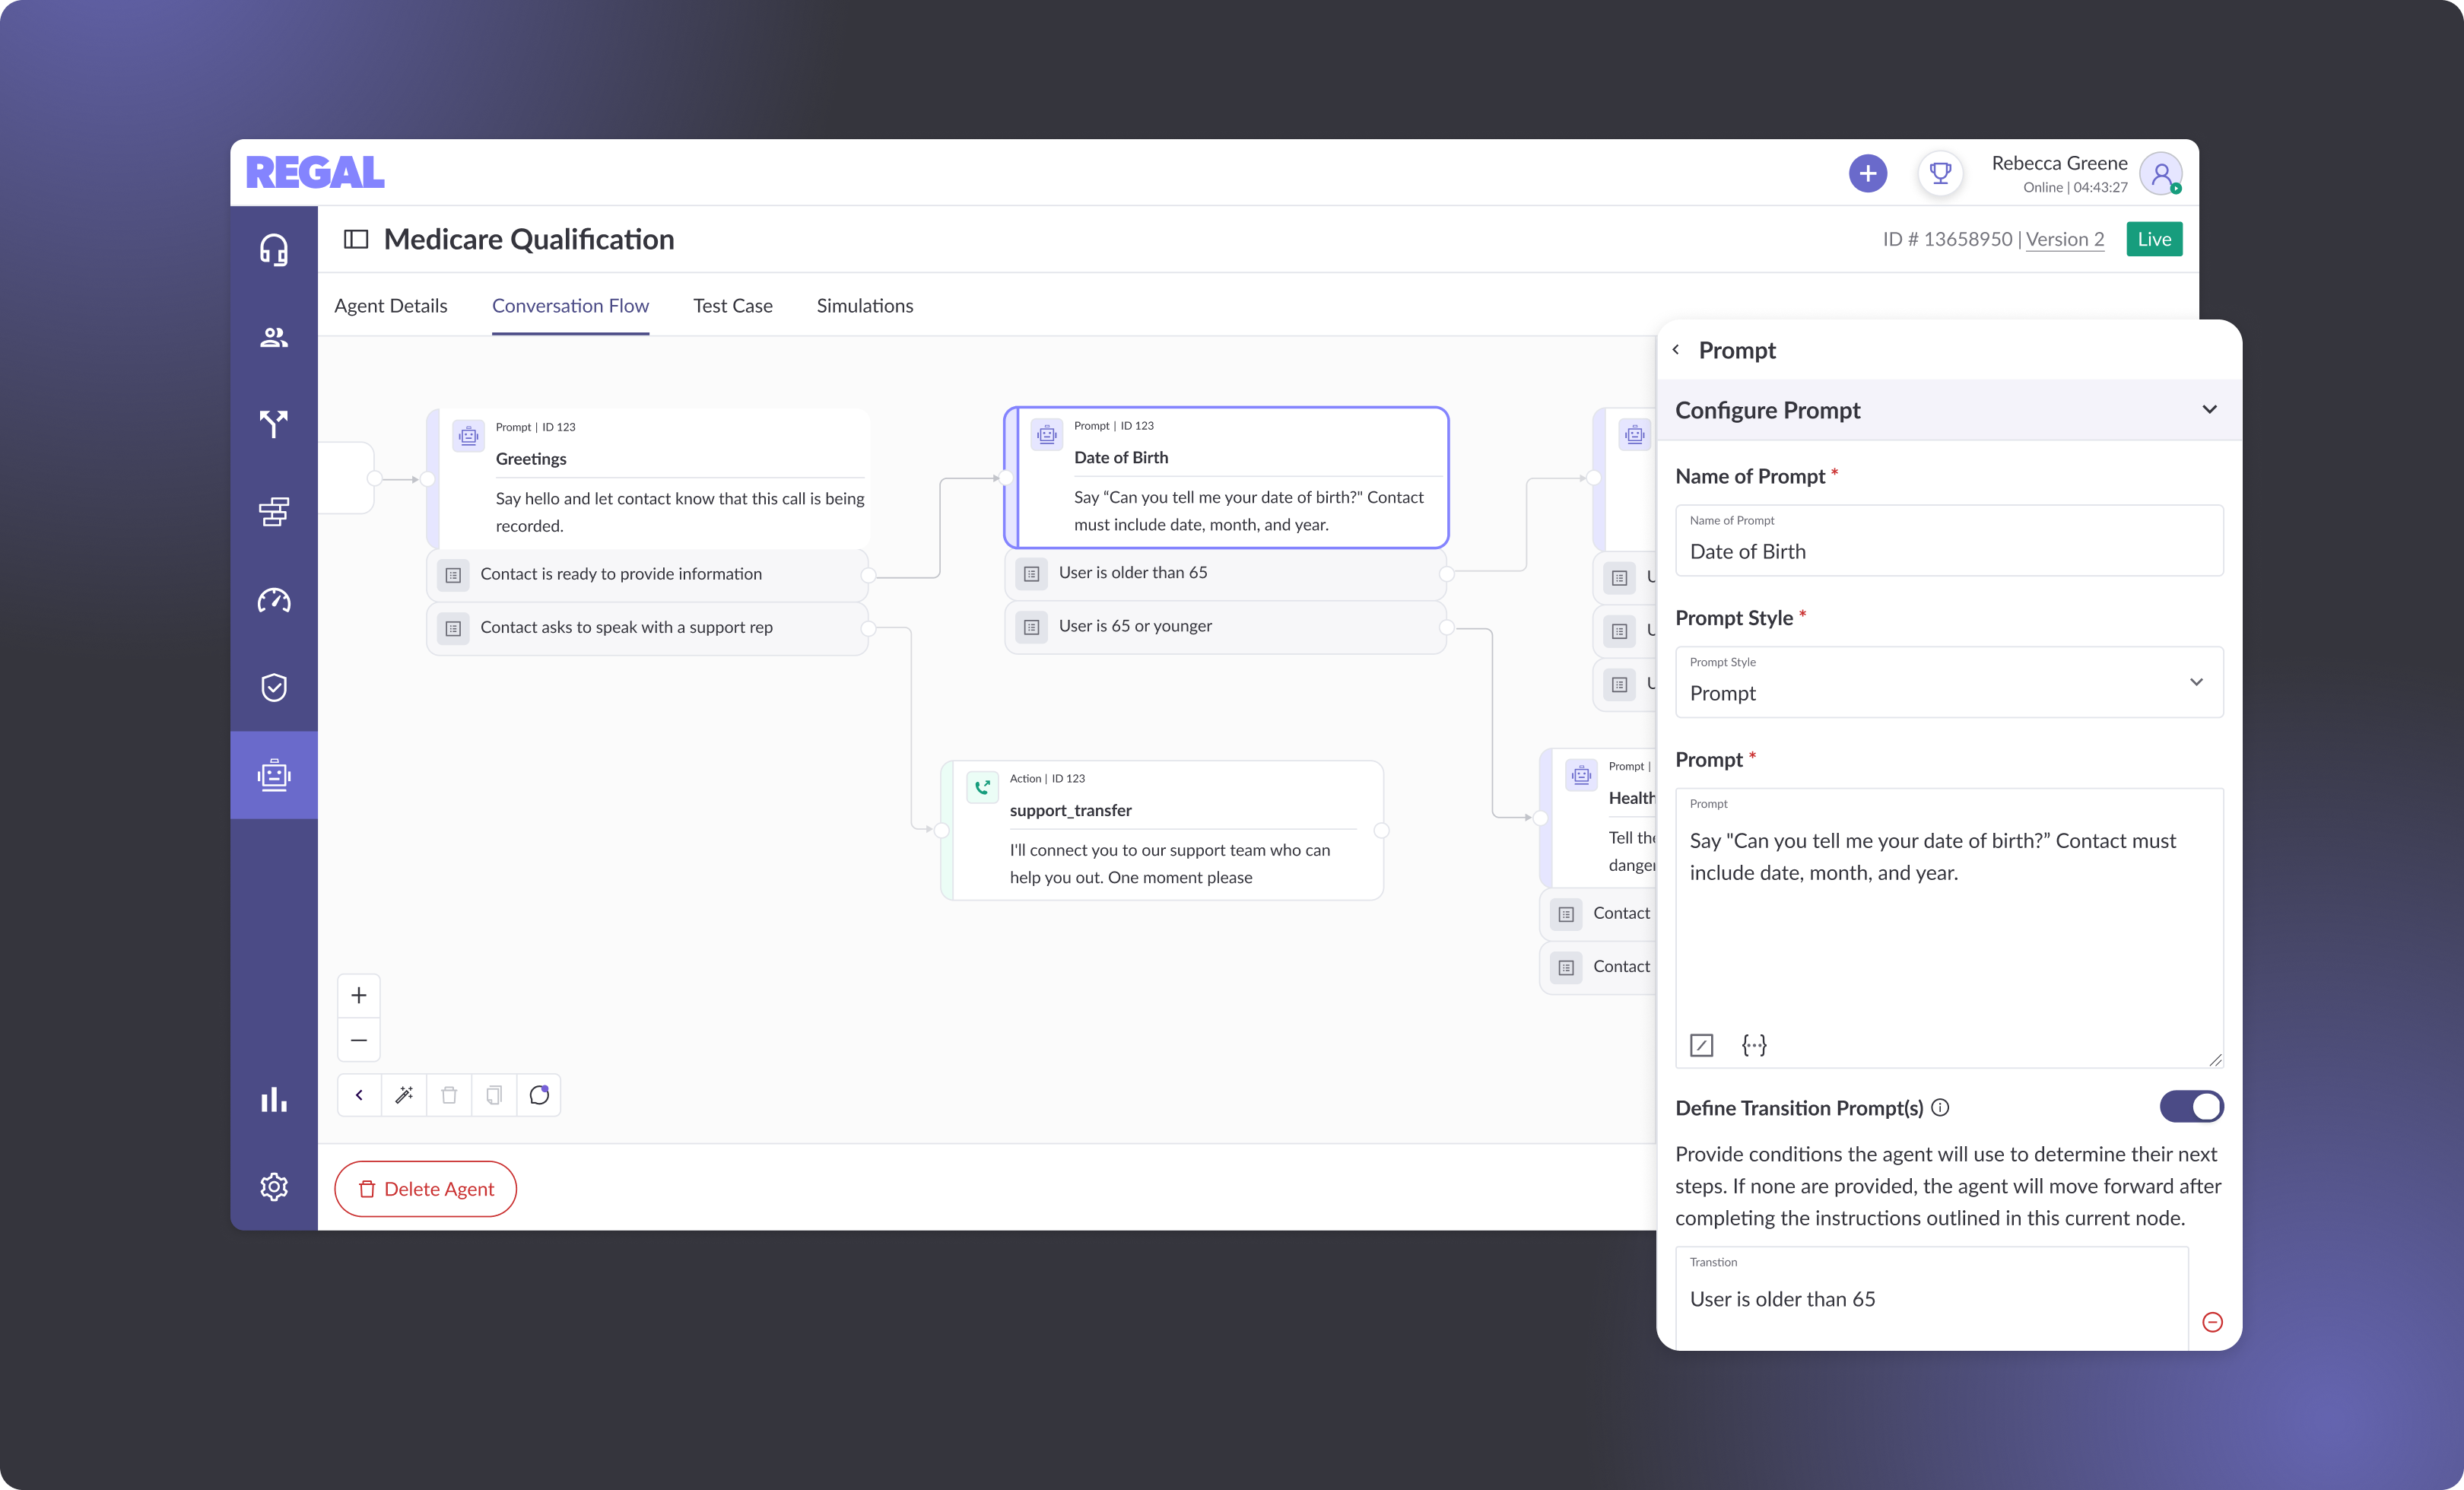Viewport: 2464px width, 1490px height.
Task: Click the phone icon on support_transfer node
Action: [983, 787]
